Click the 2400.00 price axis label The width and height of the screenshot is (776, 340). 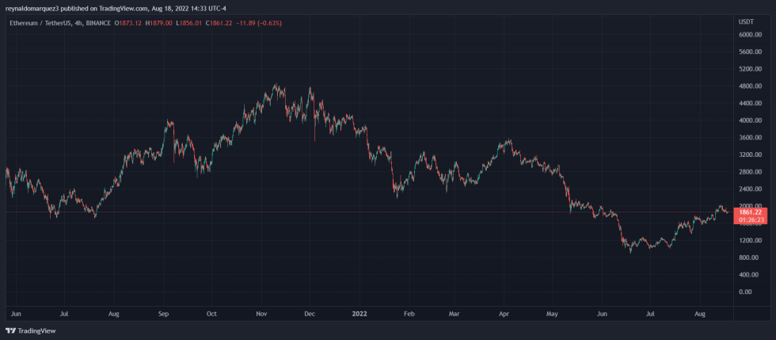tap(751, 189)
